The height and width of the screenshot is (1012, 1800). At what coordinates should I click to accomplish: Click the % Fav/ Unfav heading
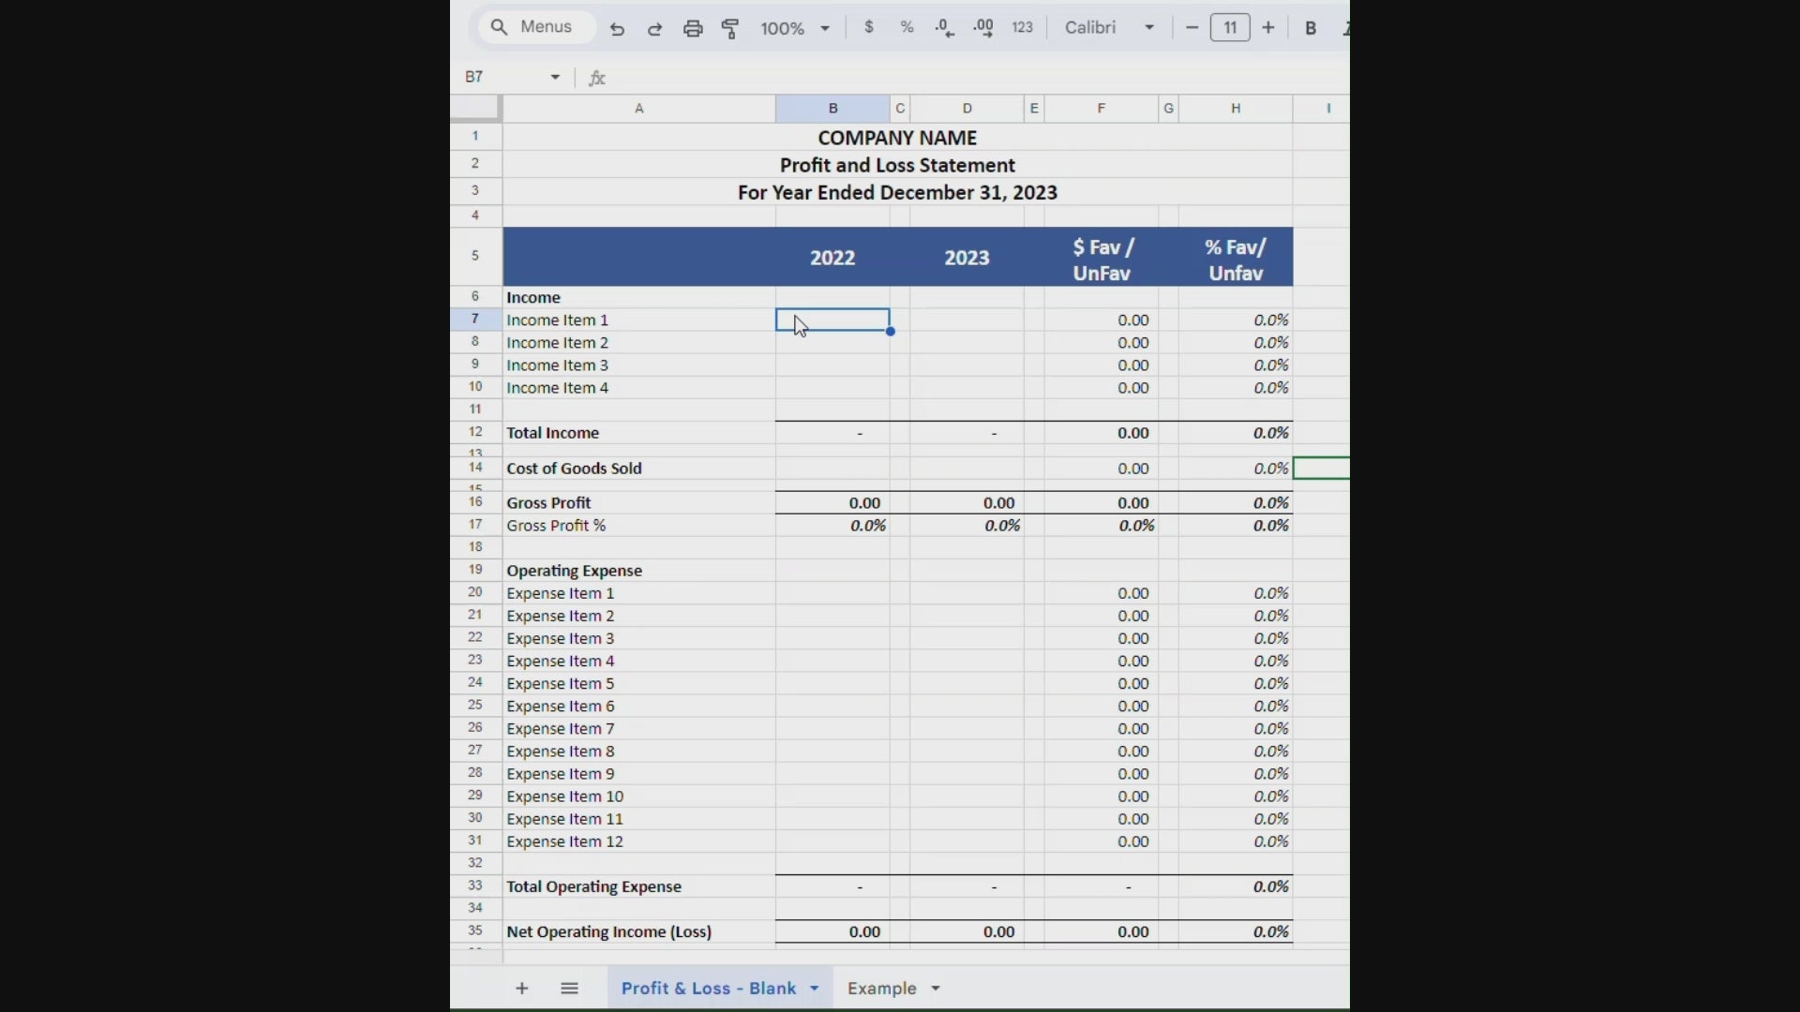click(x=1236, y=260)
